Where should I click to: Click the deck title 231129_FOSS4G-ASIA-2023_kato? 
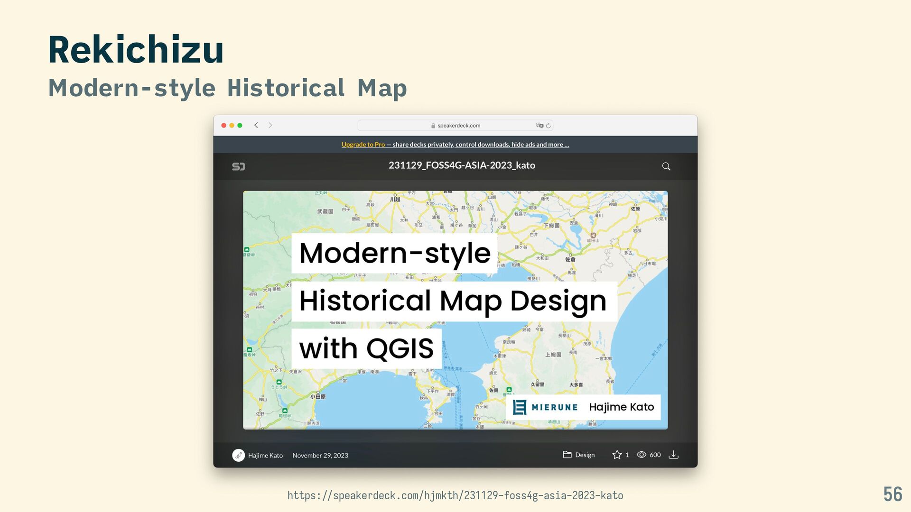(x=462, y=165)
